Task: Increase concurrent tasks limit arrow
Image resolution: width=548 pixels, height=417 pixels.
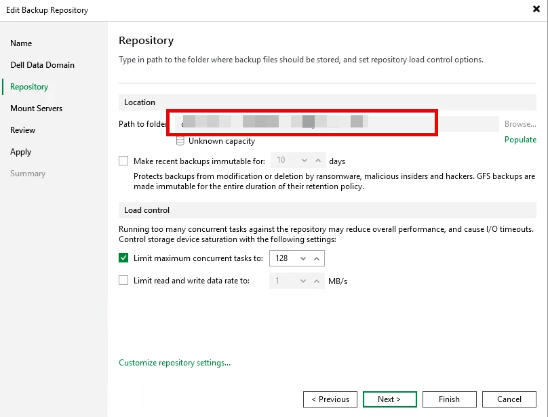Action: (317, 258)
